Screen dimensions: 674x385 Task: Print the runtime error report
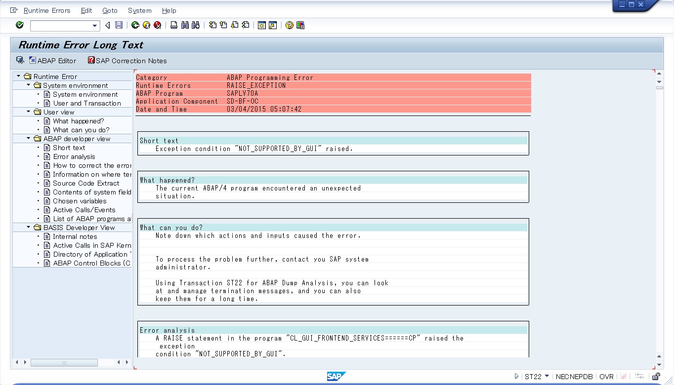(173, 25)
